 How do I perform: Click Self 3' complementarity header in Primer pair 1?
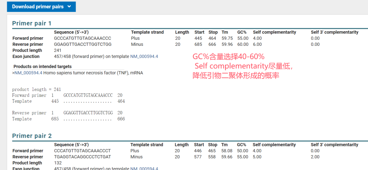coord(334,32)
